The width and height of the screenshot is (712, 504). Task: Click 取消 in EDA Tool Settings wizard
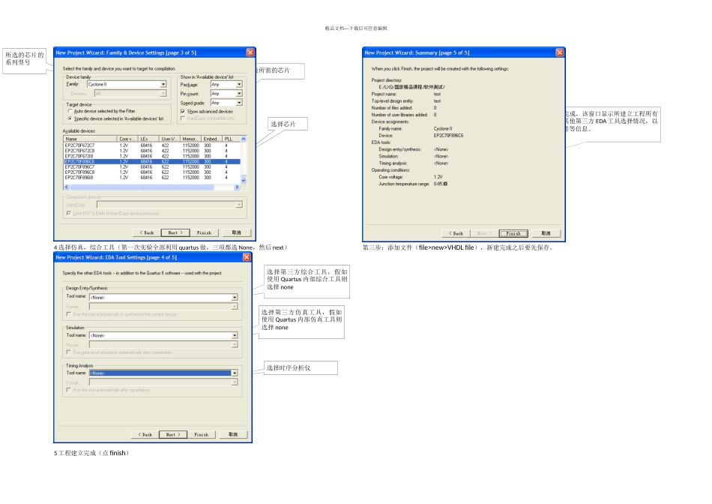233,434
